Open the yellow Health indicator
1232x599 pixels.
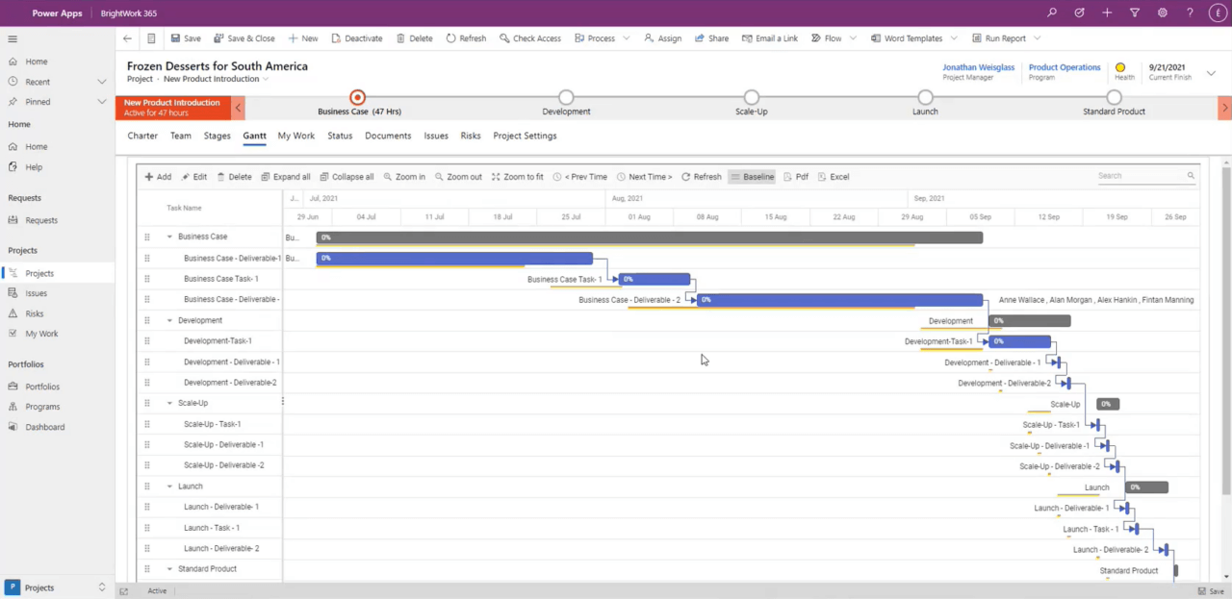pos(1119,65)
